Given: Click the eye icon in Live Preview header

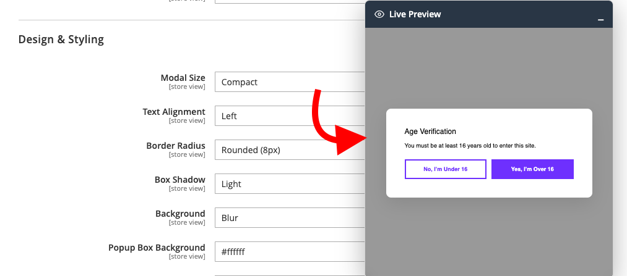Looking at the screenshot, I should point(379,14).
